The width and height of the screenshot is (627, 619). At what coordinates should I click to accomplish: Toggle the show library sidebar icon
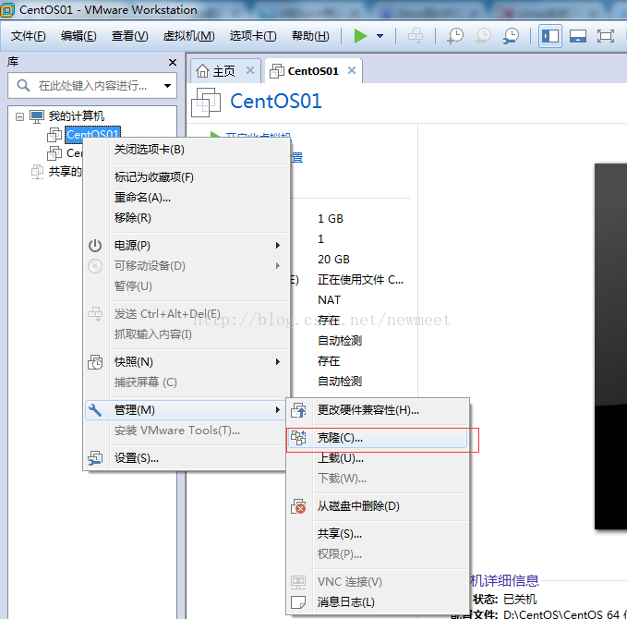[550, 36]
